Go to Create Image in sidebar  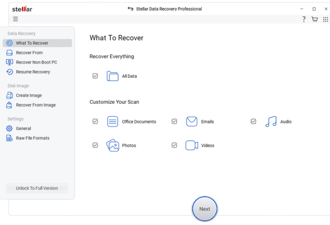click(29, 95)
